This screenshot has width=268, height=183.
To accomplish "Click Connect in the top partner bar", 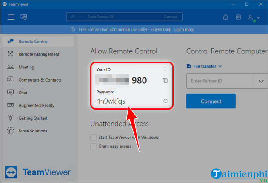I will pos(171,17).
